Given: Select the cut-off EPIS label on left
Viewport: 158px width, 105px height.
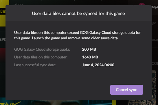Looking at the screenshot, I should [x=3, y=40].
